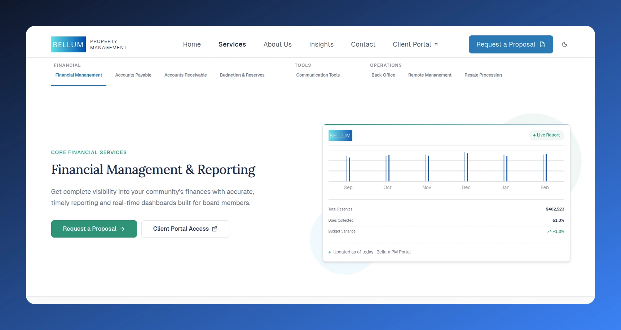This screenshot has height=330, width=621.
Task: Click the Live Report badge
Action: pos(546,135)
